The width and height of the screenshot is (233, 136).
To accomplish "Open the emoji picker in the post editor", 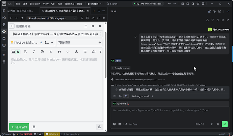I will (94, 52).
